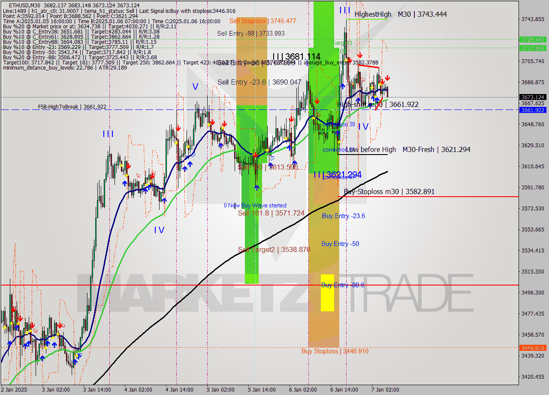Click the Sell 100 3613.506 label
549x395 pixels.
(268, 167)
